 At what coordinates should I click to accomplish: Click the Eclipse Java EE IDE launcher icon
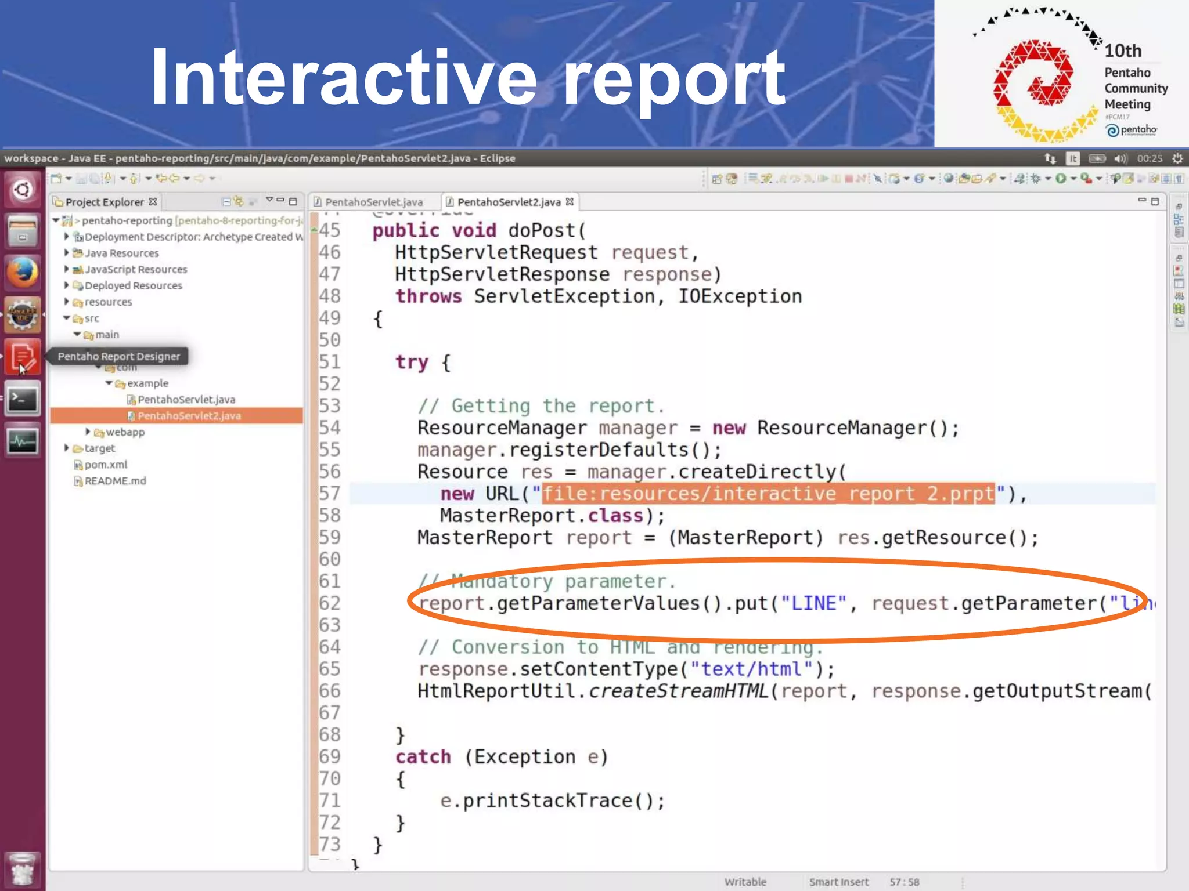point(22,314)
